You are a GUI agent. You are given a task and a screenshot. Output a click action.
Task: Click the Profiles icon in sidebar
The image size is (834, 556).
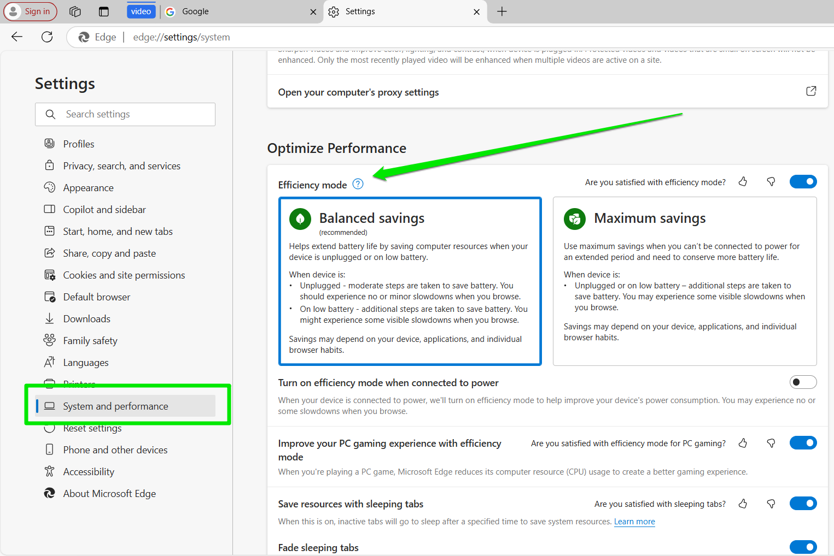click(49, 143)
